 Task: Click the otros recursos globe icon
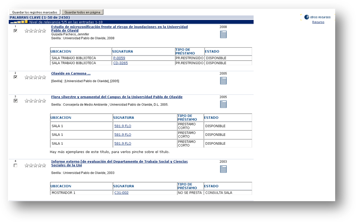point(306,17)
